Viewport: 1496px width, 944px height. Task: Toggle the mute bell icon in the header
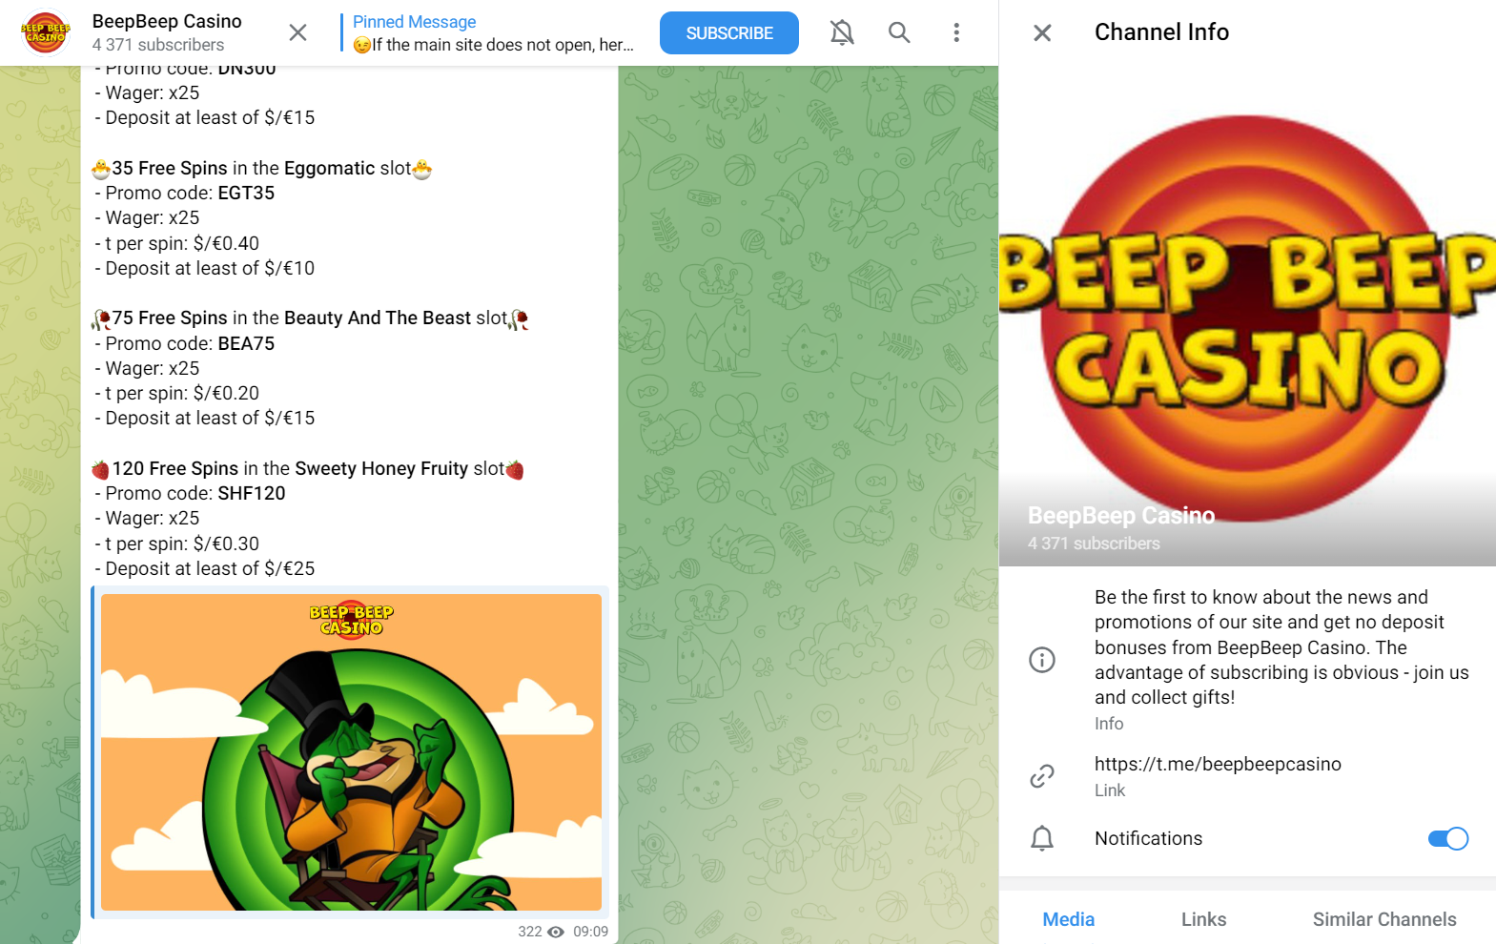pyautogui.click(x=842, y=32)
